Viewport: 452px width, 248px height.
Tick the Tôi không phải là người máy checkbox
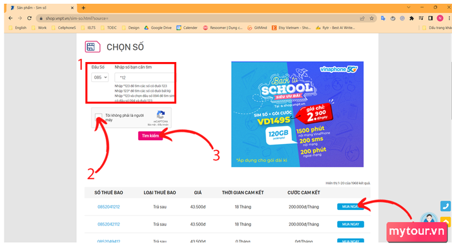point(99,117)
